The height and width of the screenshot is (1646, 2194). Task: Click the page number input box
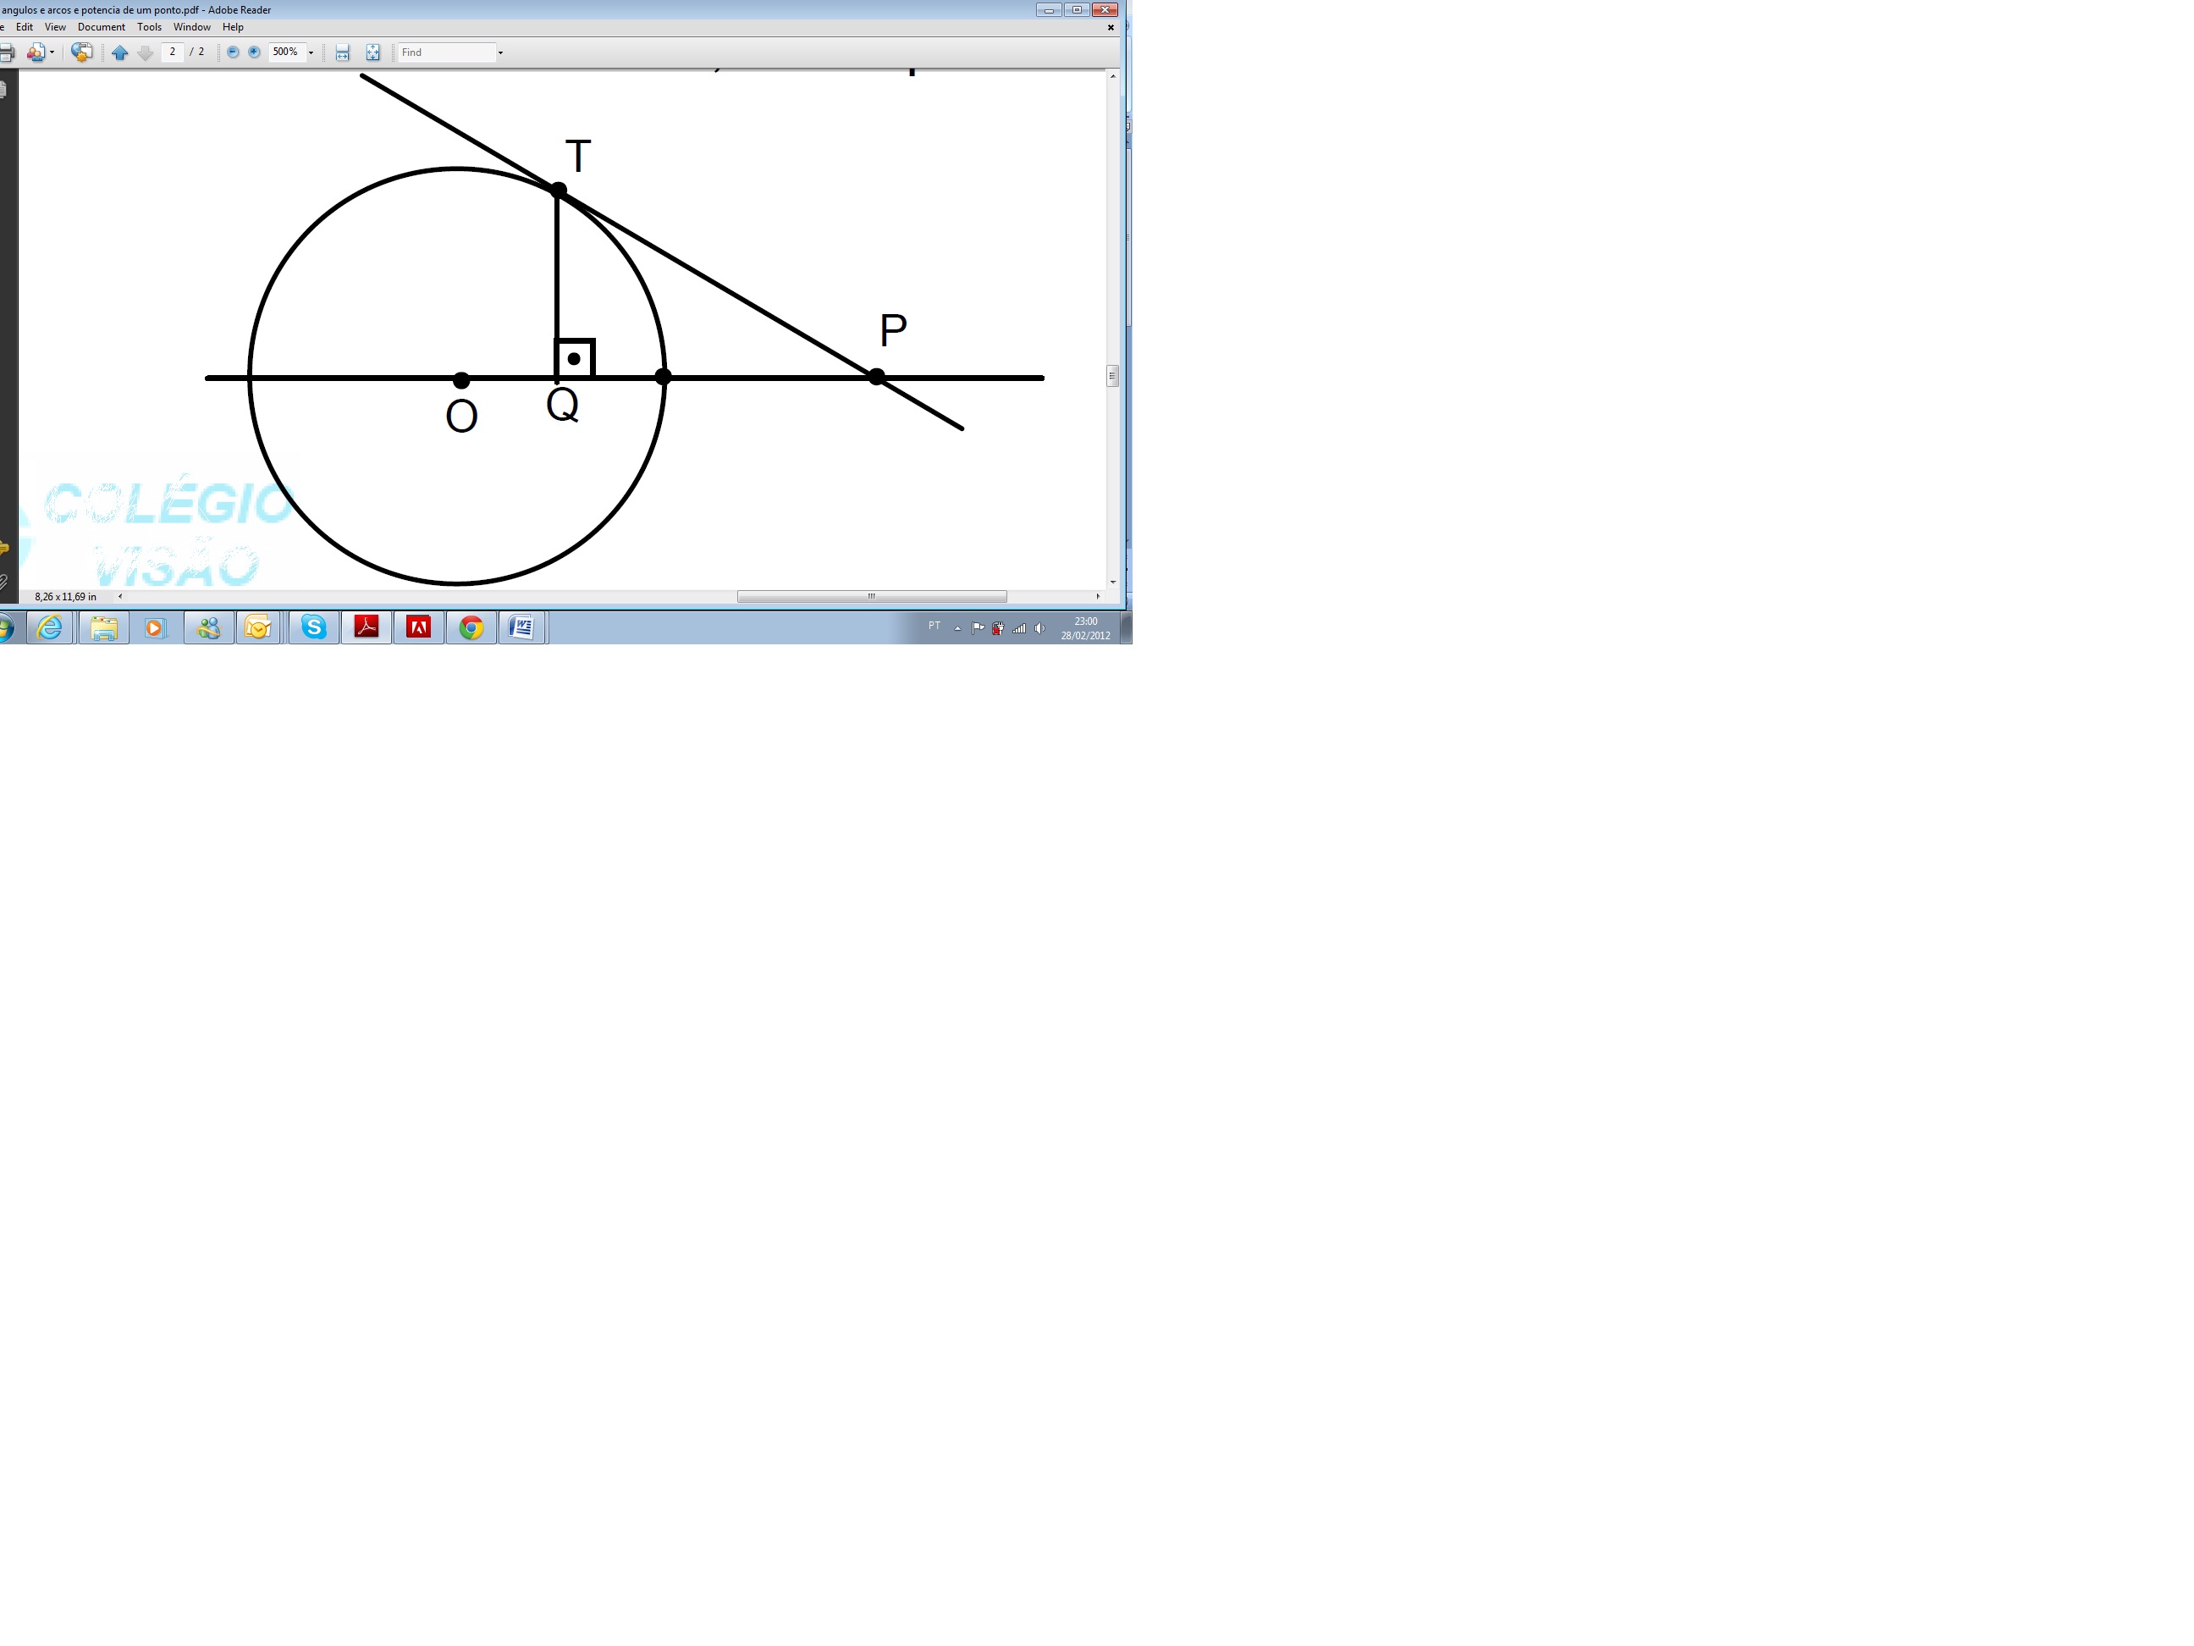[x=173, y=52]
